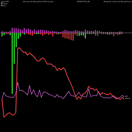
Task: Click the purple volume line's highest spike
Action: 18,82
